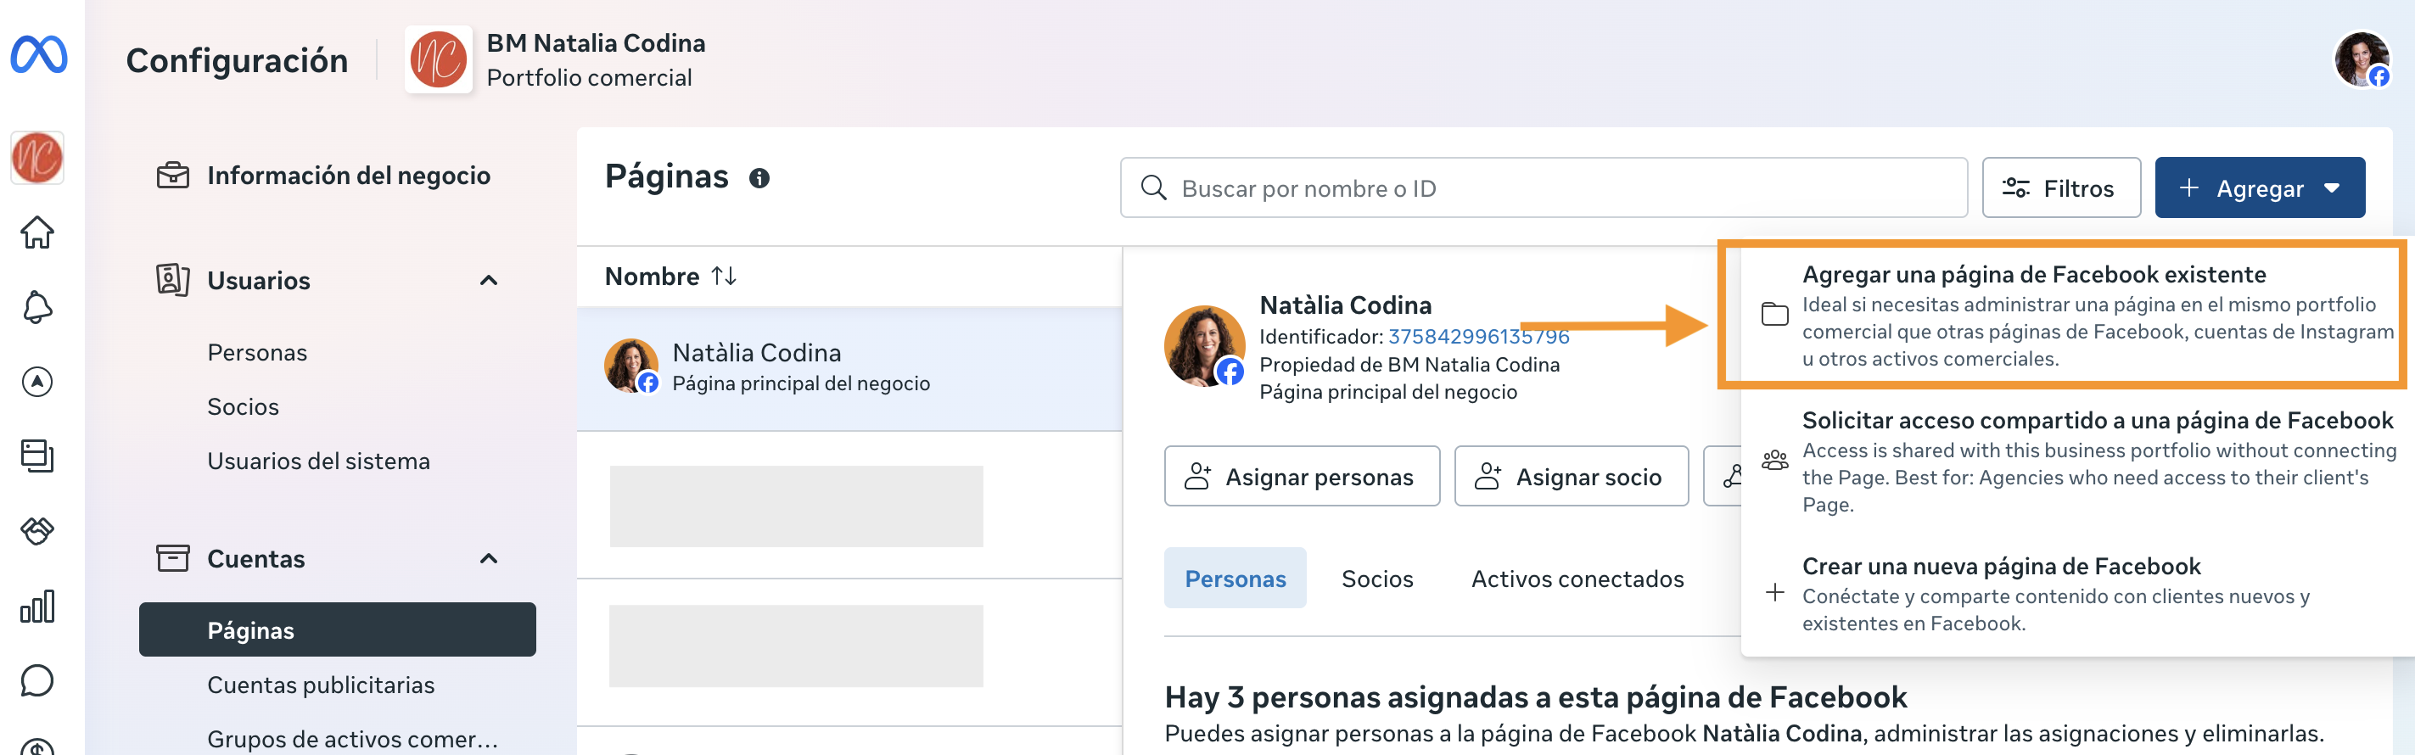2415x755 pixels.
Task: Open the compass navigation icon in rail
Action: point(37,381)
